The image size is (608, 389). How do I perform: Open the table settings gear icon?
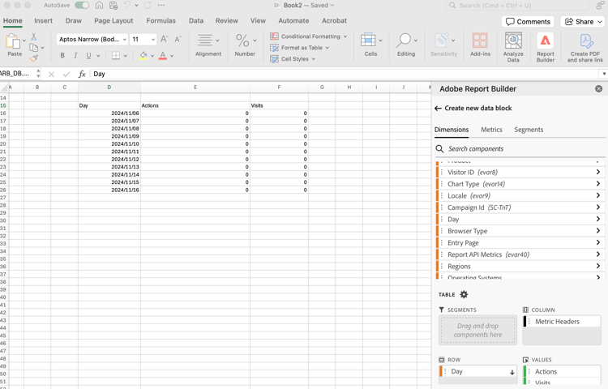[464, 294]
